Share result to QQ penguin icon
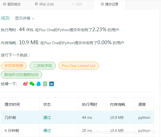 pyautogui.click(x=39, y=84)
